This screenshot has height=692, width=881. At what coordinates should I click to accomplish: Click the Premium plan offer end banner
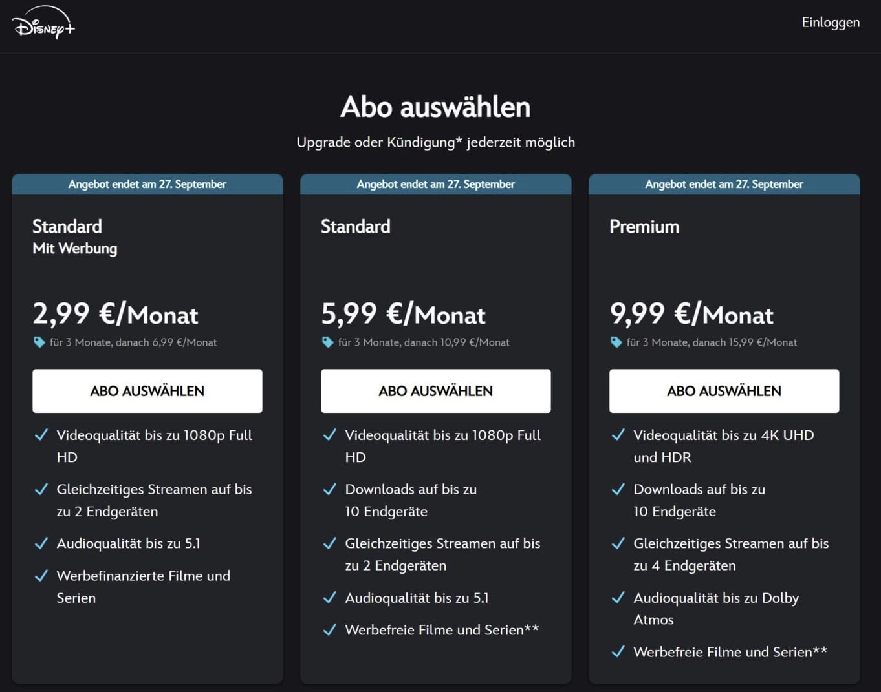click(x=724, y=184)
